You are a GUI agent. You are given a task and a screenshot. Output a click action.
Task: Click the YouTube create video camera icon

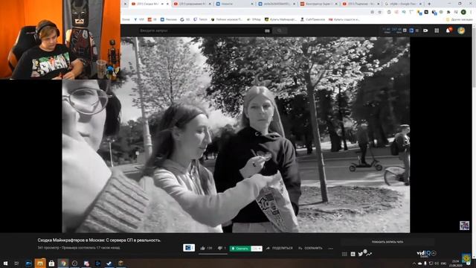click(425, 31)
